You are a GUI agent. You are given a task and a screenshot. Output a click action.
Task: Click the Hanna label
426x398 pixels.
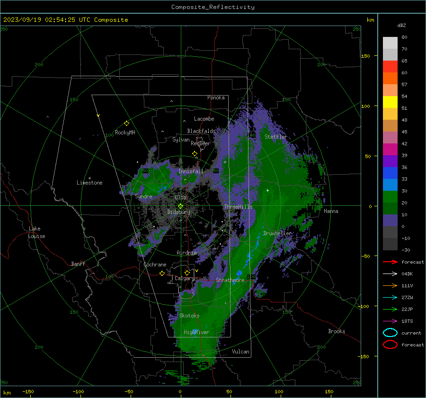click(331, 211)
